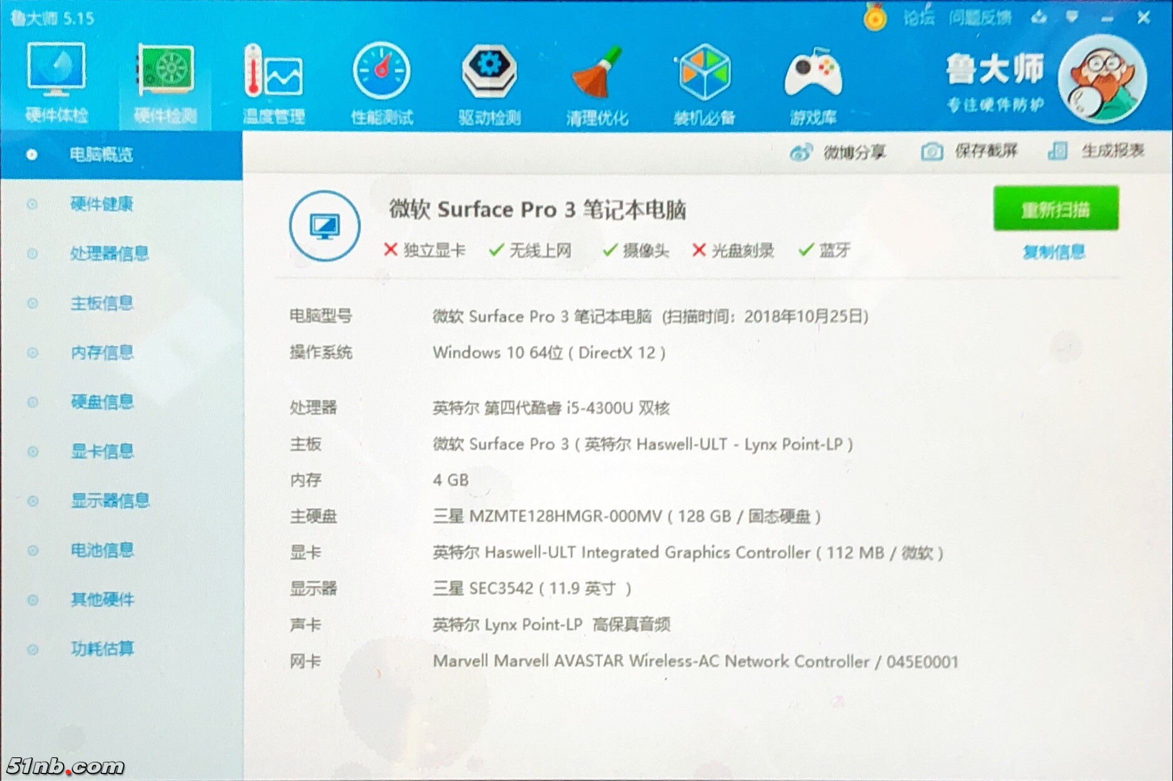Click the 鲁大师 mascot avatar

(x=1103, y=79)
